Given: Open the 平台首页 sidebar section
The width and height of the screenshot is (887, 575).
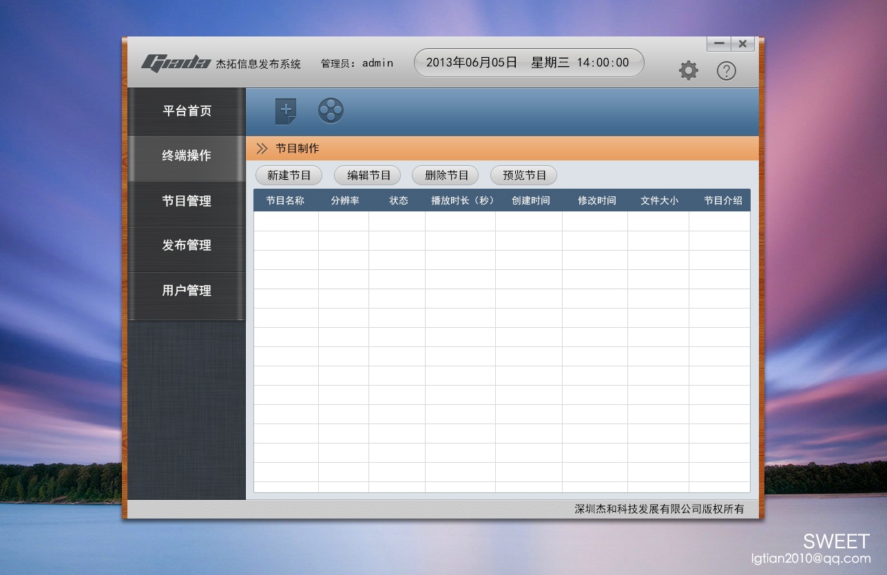Looking at the screenshot, I should 187,111.
